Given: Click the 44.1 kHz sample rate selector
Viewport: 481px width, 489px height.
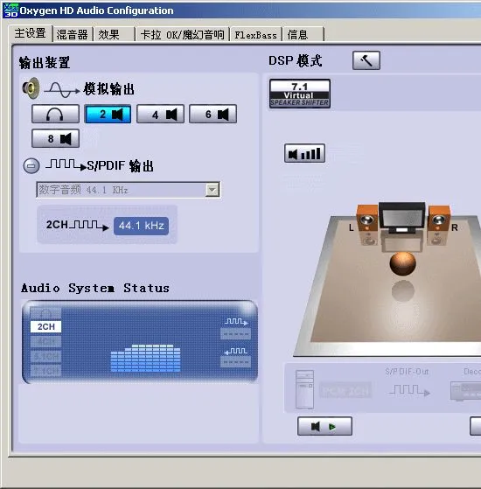Looking at the screenshot, I should [x=141, y=226].
